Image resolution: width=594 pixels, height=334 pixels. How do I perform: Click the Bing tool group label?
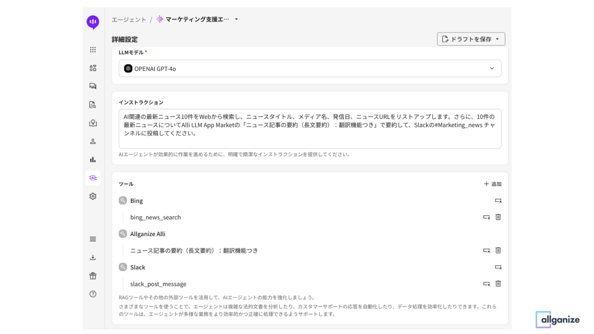coord(137,201)
